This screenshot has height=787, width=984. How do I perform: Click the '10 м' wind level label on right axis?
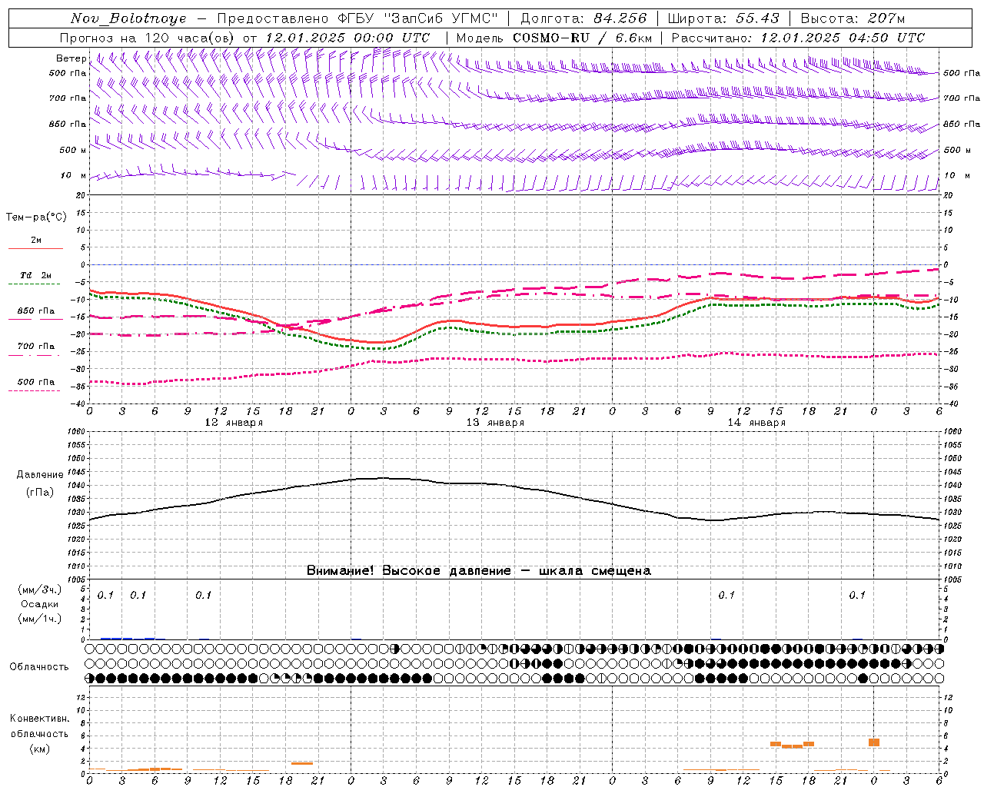pyautogui.click(x=956, y=175)
